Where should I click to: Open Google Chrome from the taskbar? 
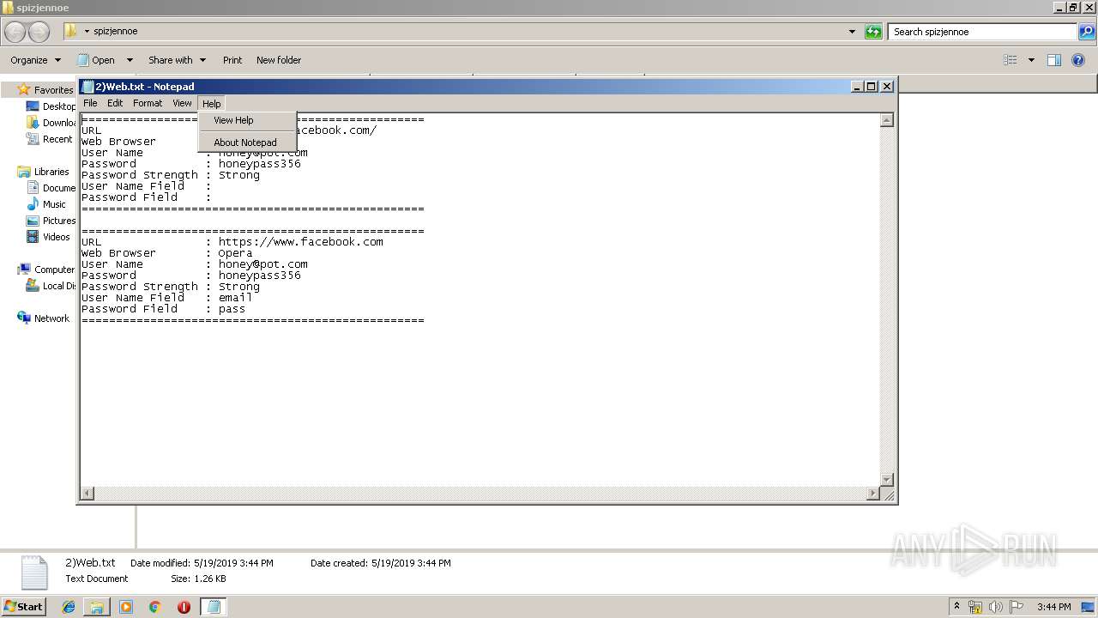(x=155, y=607)
